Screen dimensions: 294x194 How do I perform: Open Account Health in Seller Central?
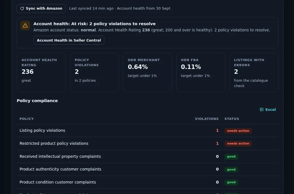coord(69,40)
